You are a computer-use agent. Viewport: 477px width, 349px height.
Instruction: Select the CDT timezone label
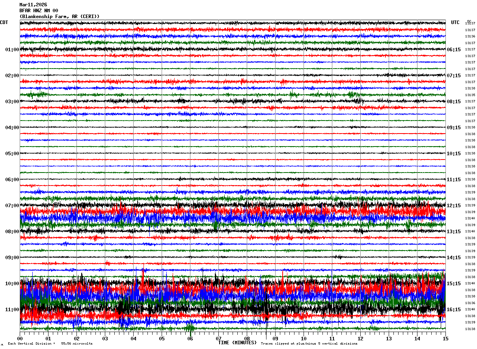pyautogui.click(x=4, y=22)
